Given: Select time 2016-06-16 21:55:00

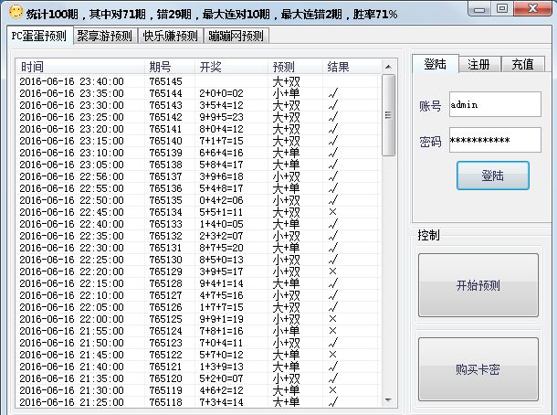Looking at the screenshot, I should coord(71,331).
